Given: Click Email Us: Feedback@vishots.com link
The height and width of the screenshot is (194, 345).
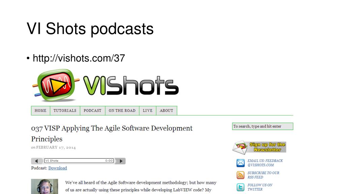Looking at the screenshot, I should point(265,163).
